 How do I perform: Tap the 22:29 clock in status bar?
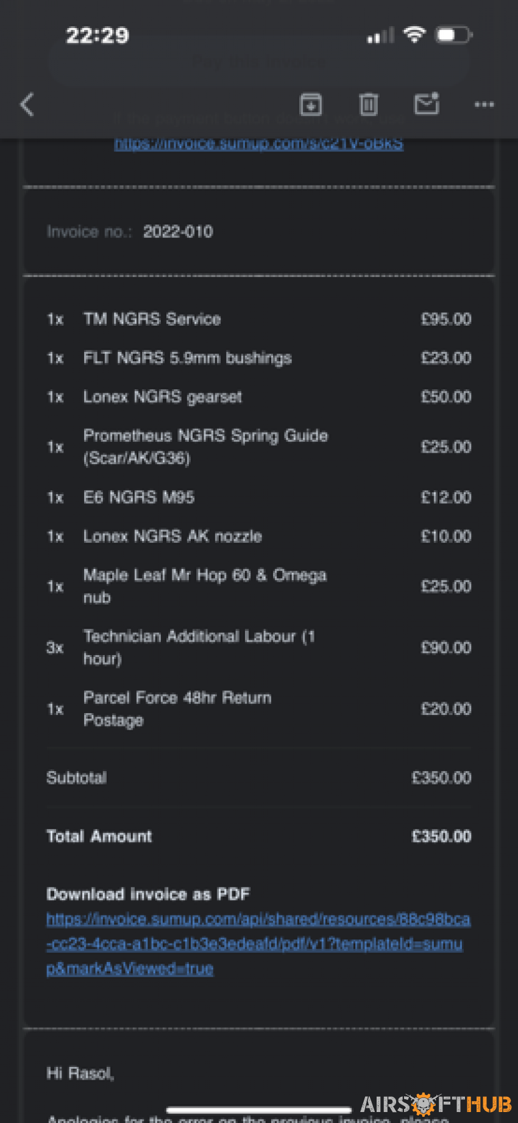98,35
